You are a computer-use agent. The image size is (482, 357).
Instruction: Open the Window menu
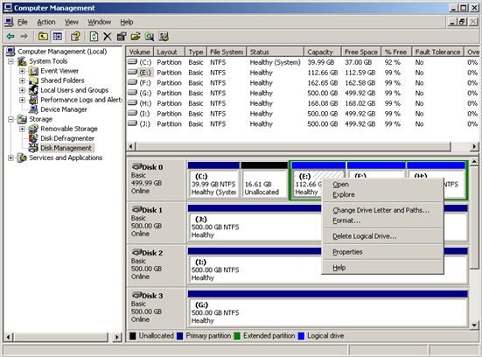pos(99,22)
